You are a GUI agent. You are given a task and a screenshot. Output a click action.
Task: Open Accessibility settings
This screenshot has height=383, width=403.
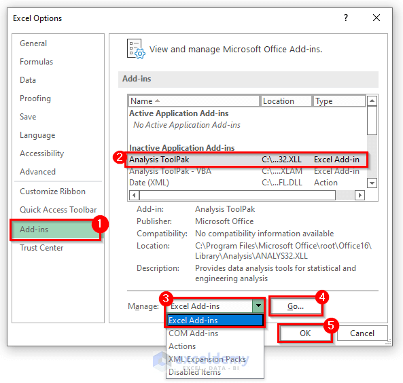[41, 153]
